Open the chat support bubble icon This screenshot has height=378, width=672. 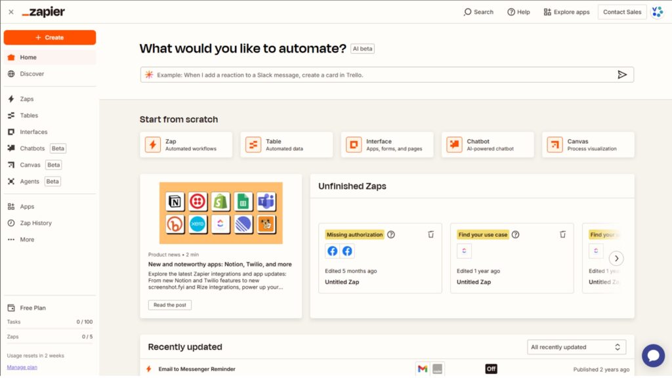coord(653,355)
